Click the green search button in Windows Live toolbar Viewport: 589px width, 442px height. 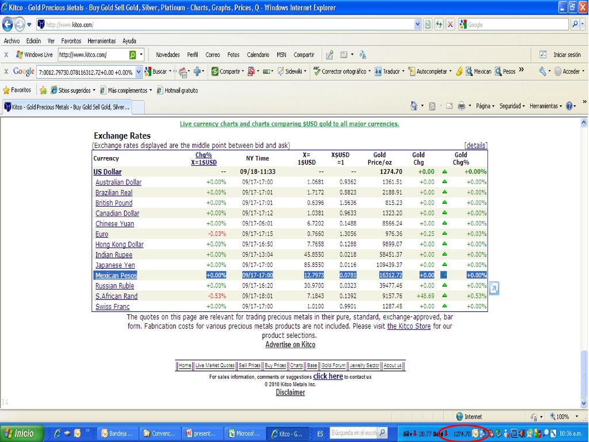[133, 55]
